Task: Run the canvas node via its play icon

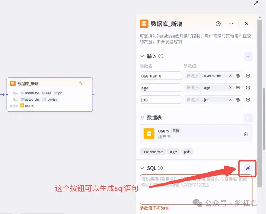Action: point(80,84)
